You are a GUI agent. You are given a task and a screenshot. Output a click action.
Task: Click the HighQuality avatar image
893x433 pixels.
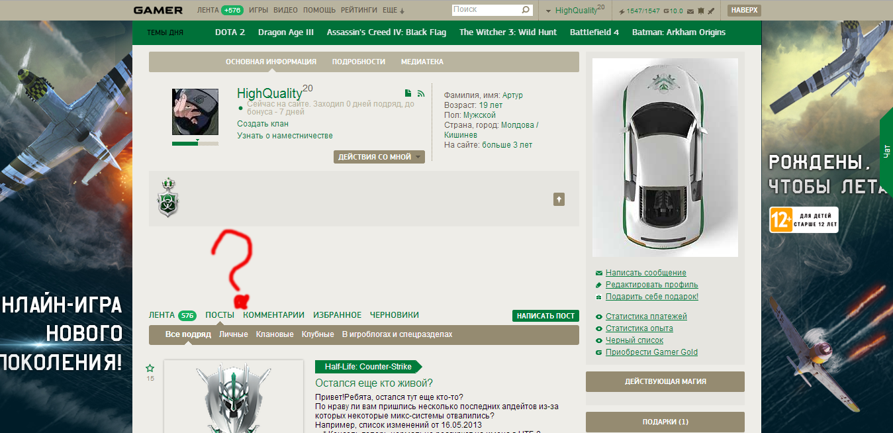point(195,112)
